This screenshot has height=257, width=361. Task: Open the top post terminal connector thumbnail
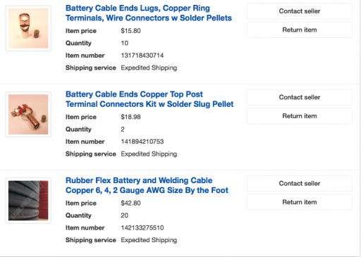pyautogui.click(x=28, y=114)
